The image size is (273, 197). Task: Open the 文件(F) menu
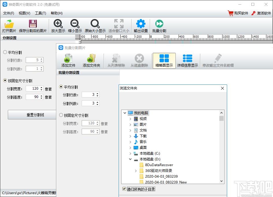[x=9, y=13]
